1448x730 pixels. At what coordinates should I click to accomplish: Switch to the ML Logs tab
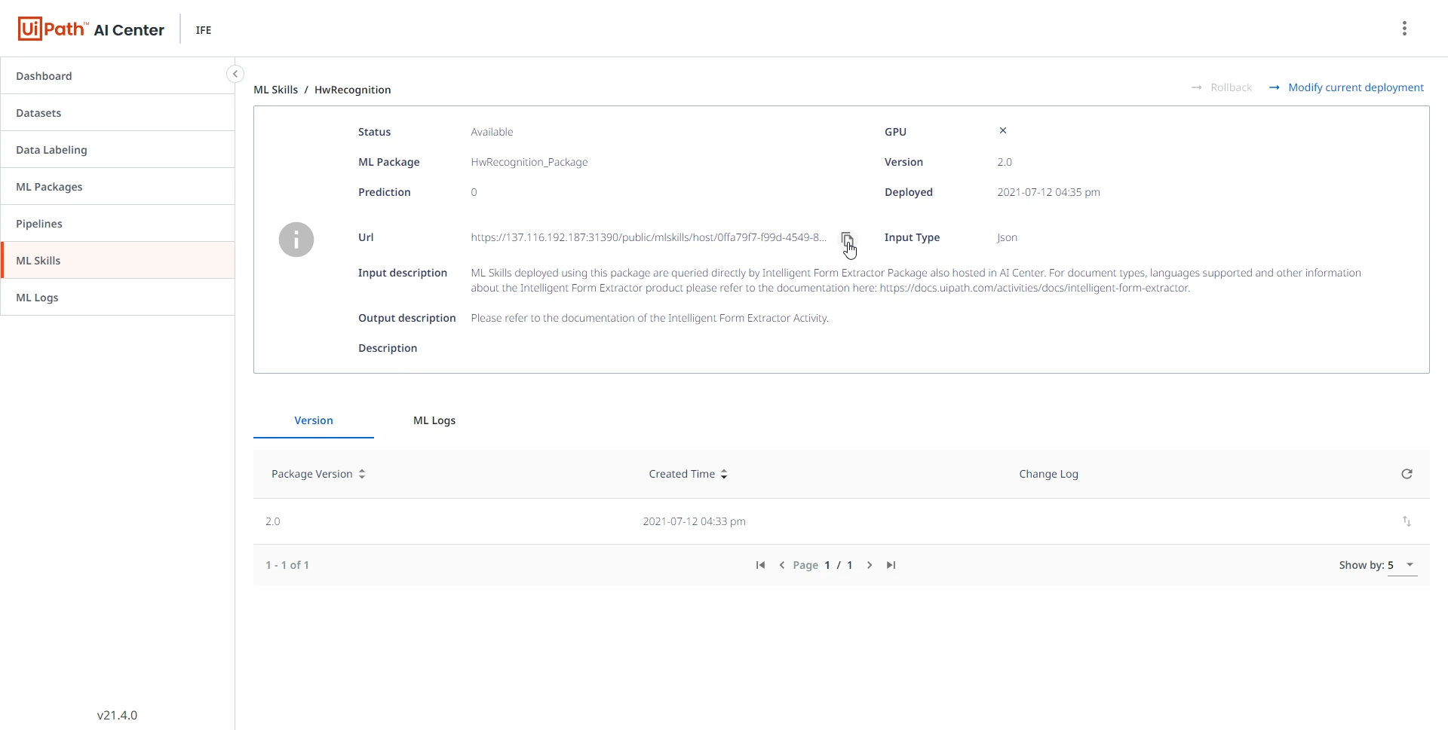point(434,420)
